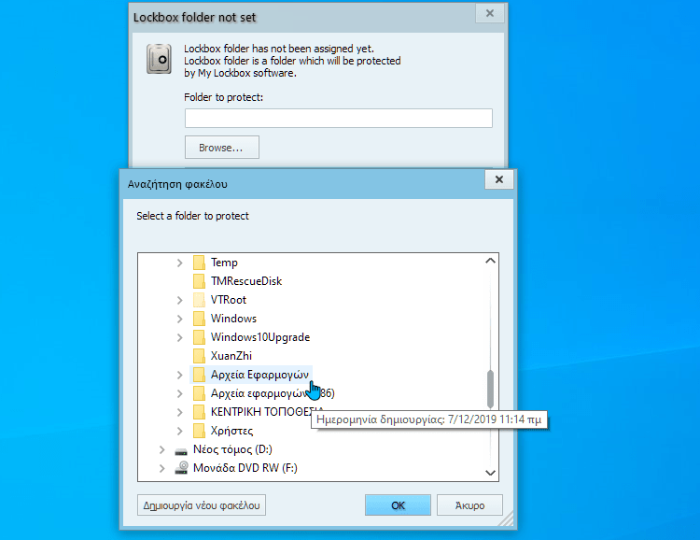Choose the XuanZhi folder name
This screenshot has height=540, width=700.
231,356
